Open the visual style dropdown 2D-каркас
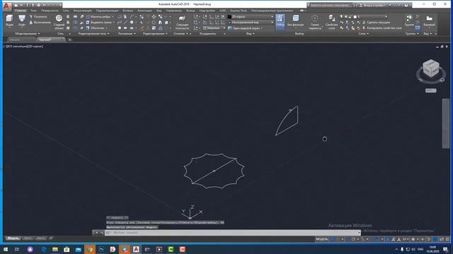The image size is (453, 254). point(251,17)
